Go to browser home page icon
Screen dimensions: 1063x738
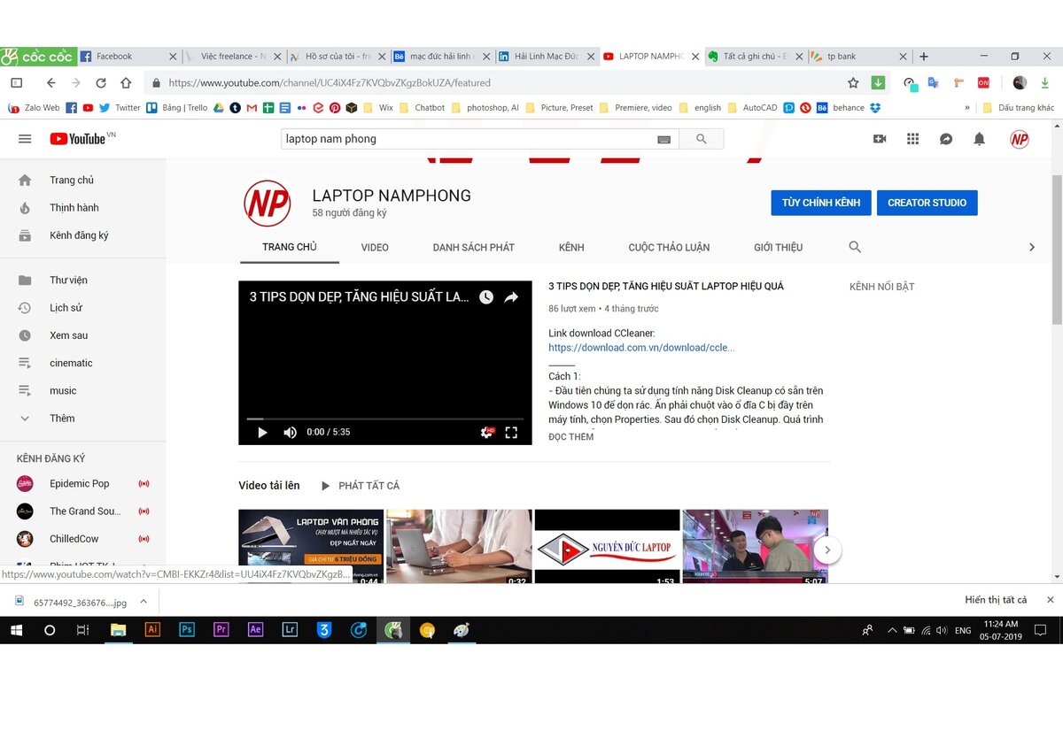126,82
